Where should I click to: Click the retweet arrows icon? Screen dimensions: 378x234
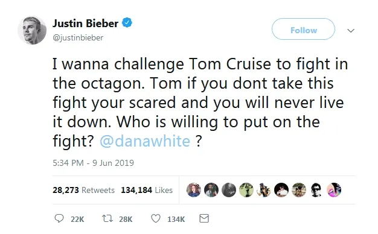click(107, 218)
